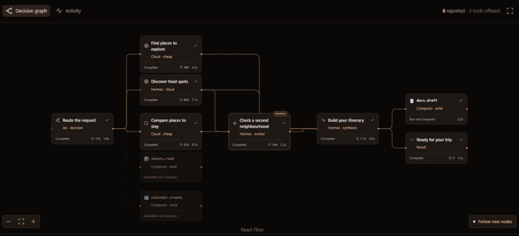
Task: Click the Result label under Ready for your trip
Action: coord(421,147)
